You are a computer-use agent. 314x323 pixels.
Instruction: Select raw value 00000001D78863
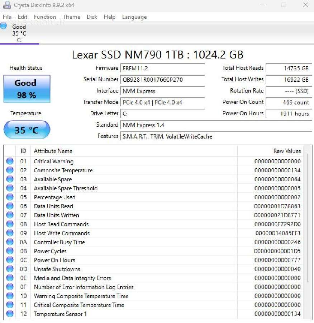[x=277, y=206]
